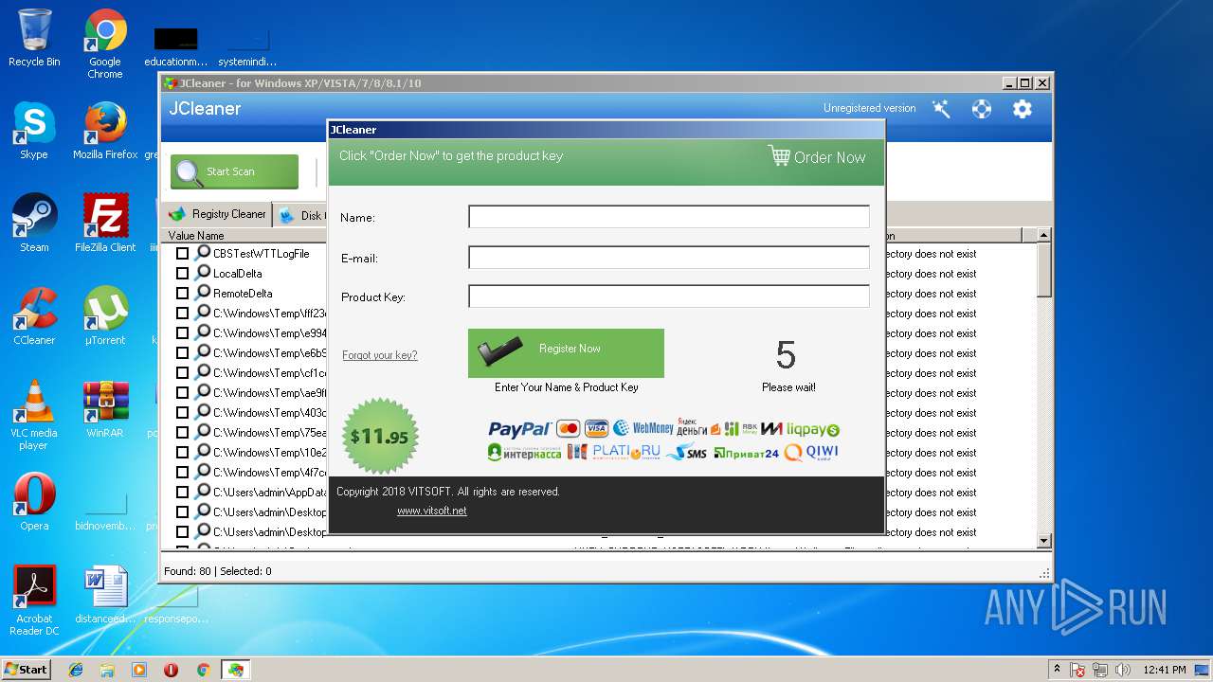Click the Register Now button
1213x682 pixels.
click(566, 352)
